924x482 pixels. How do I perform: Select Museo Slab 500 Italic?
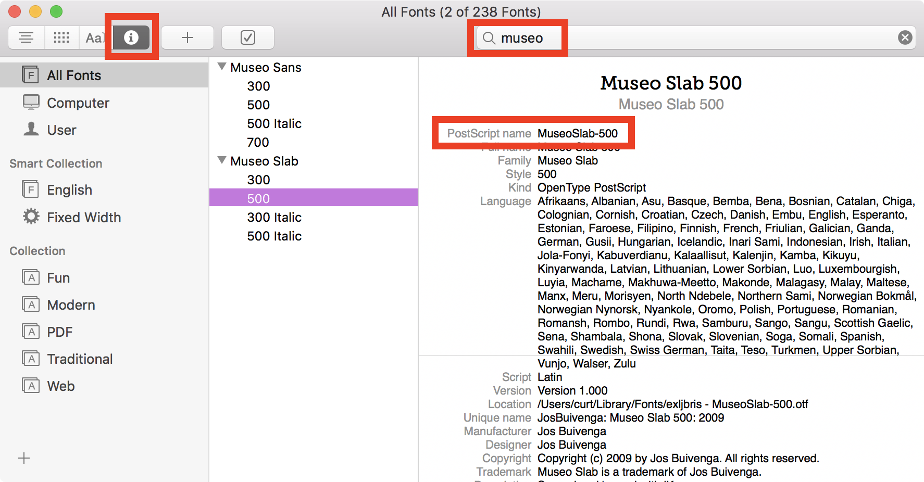(x=314, y=236)
